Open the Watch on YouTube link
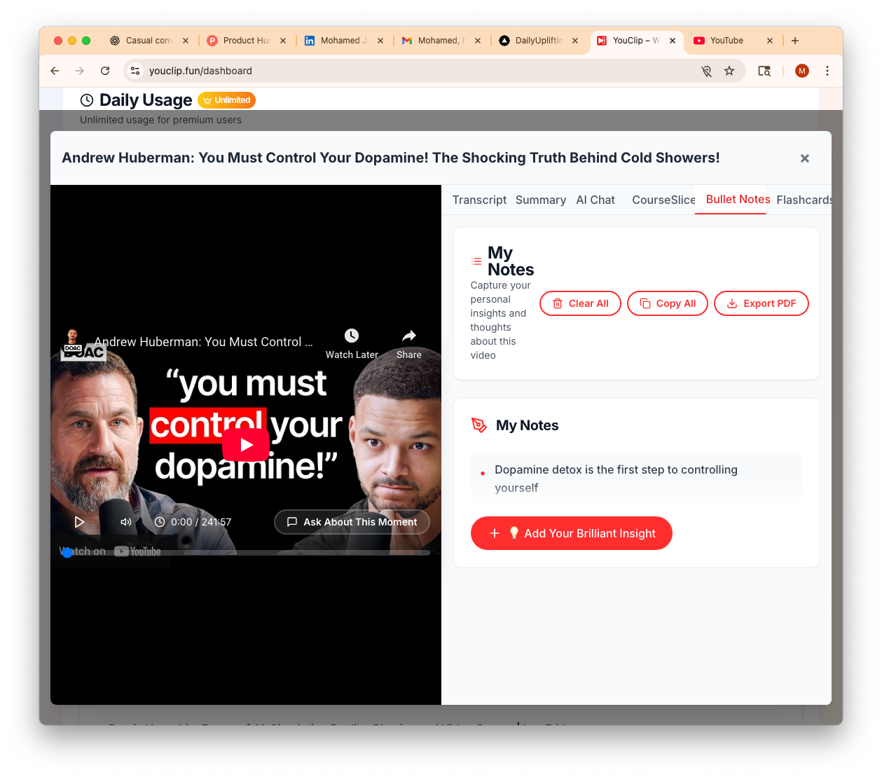The width and height of the screenshot is (882, 777). tap(110, 551)
